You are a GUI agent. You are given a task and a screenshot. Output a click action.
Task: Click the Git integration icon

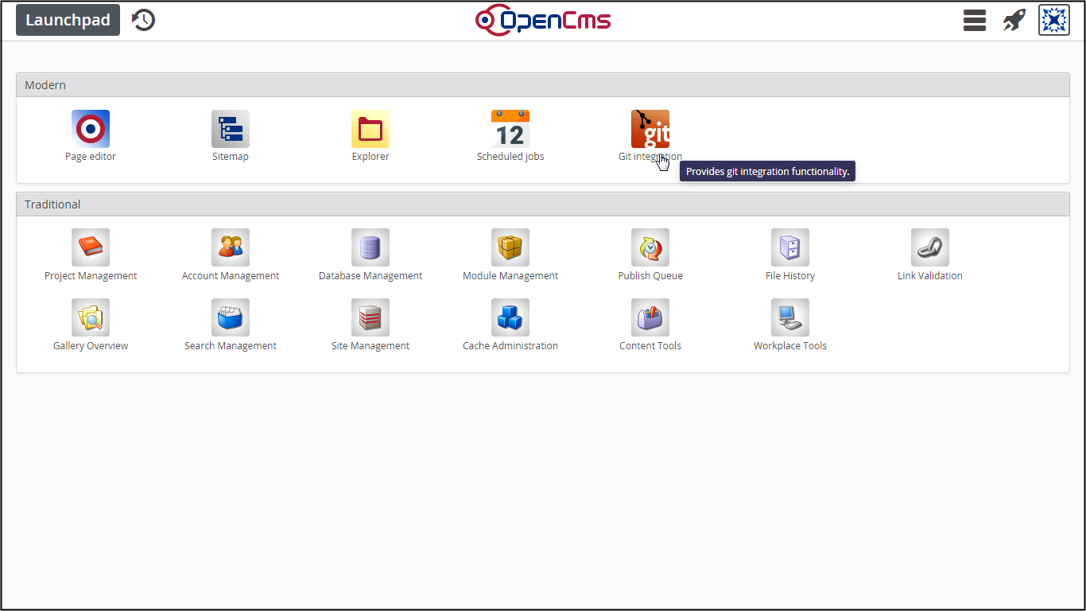[x=650, y=129]
